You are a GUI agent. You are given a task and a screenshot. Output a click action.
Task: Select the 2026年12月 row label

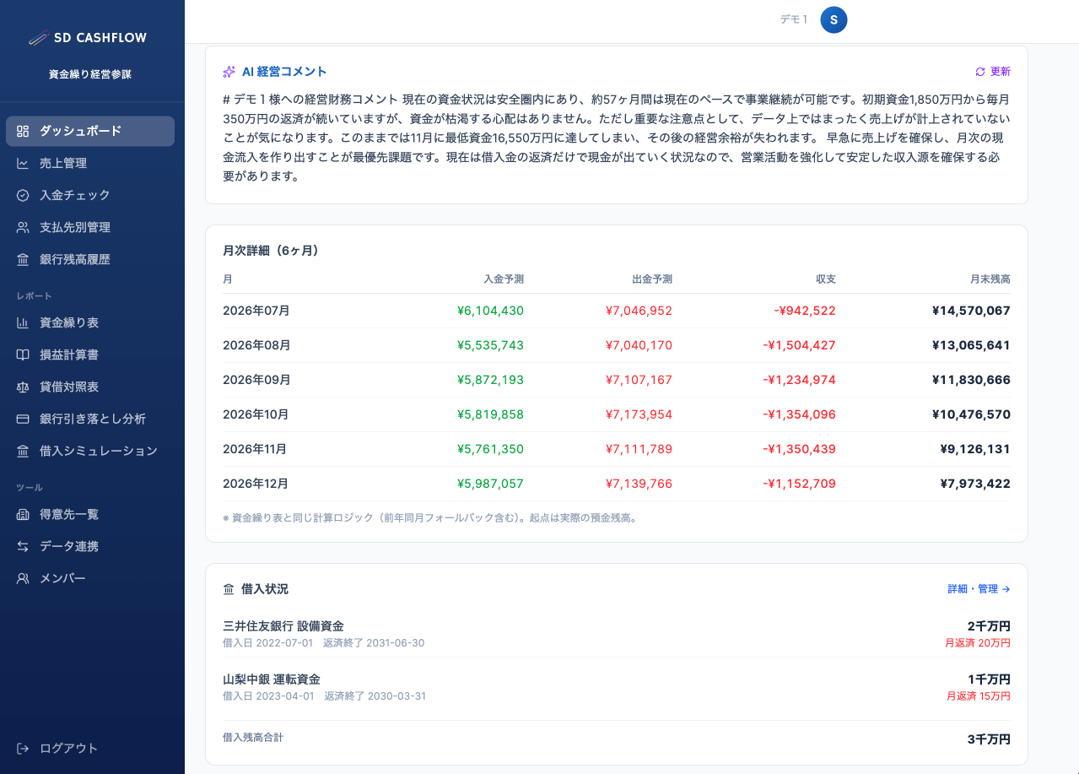(x=256, y=484)
